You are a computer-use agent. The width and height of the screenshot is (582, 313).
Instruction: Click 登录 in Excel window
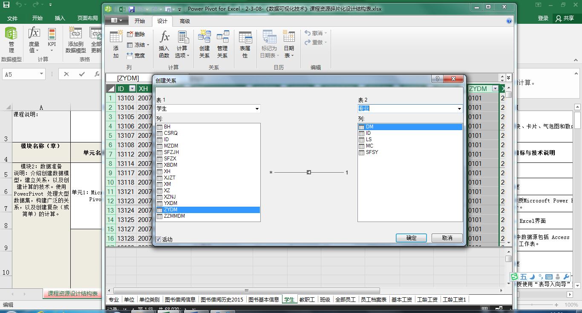pos(543,18)
